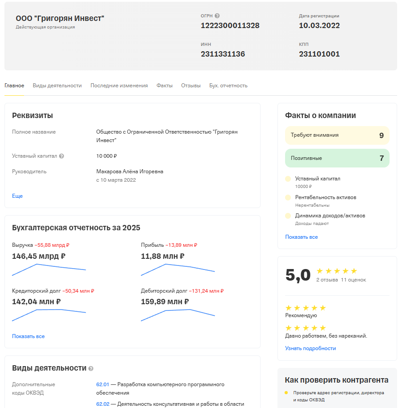Viewport: 398px width, 408px height.
Task: Click the help icon next to ОГРН
Action: click(217, 16)
